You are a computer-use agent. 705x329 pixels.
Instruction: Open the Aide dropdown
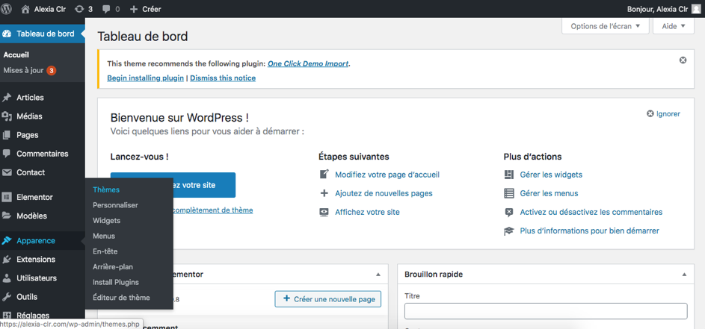pos(674,26)
